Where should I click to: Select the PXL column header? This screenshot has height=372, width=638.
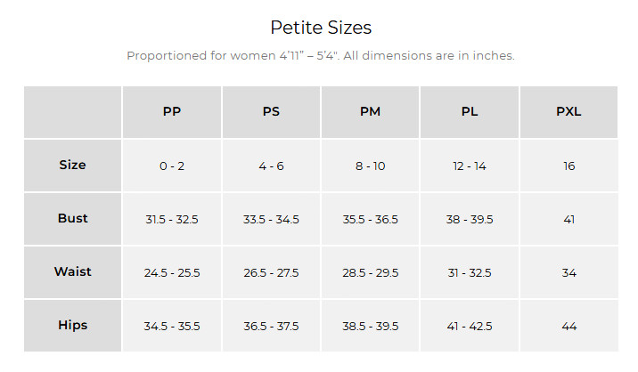pyautogui.click(x=568, y=112)
